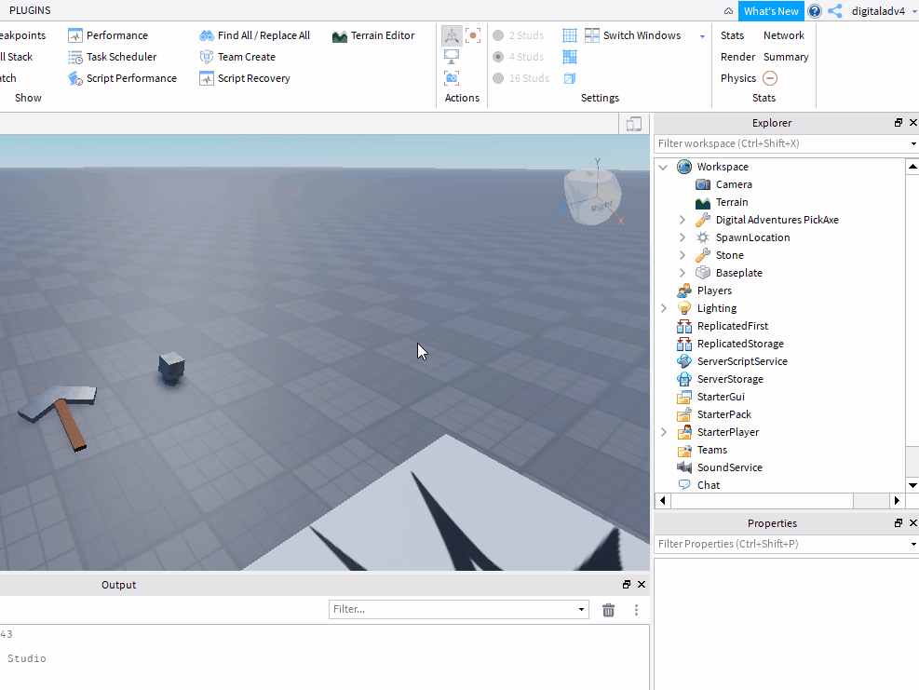Show the Network stats
Screen dimensions: 919x690
(784, 35)
